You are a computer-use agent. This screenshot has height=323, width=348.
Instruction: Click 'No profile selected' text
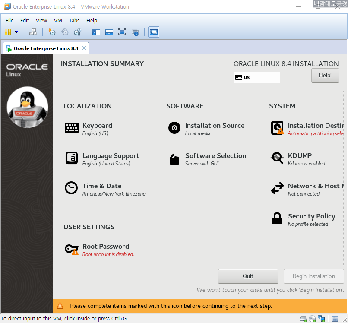(308, 224)
